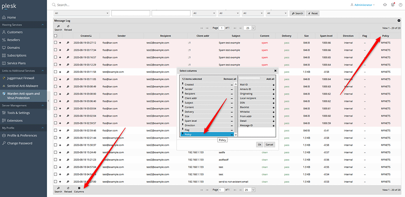Expand row details for 2020-08-19 03:12:29
This screenshot has height=197, width=405.
(60, 65)
